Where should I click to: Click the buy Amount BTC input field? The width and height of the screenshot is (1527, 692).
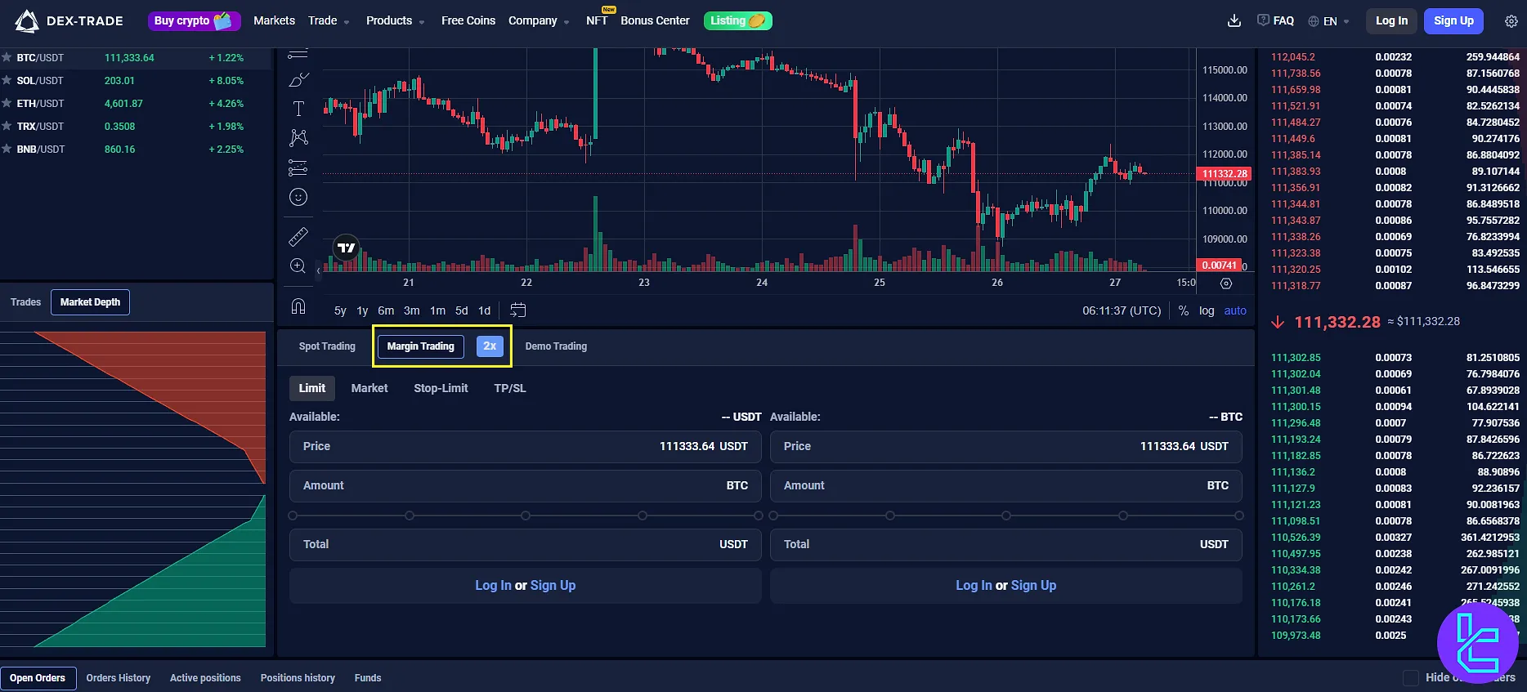pos(526,485)
